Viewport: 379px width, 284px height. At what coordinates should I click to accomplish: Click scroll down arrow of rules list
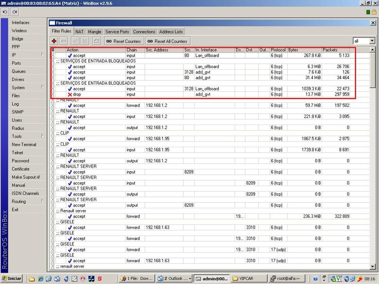pyautogui.click(x=372, y=266)
